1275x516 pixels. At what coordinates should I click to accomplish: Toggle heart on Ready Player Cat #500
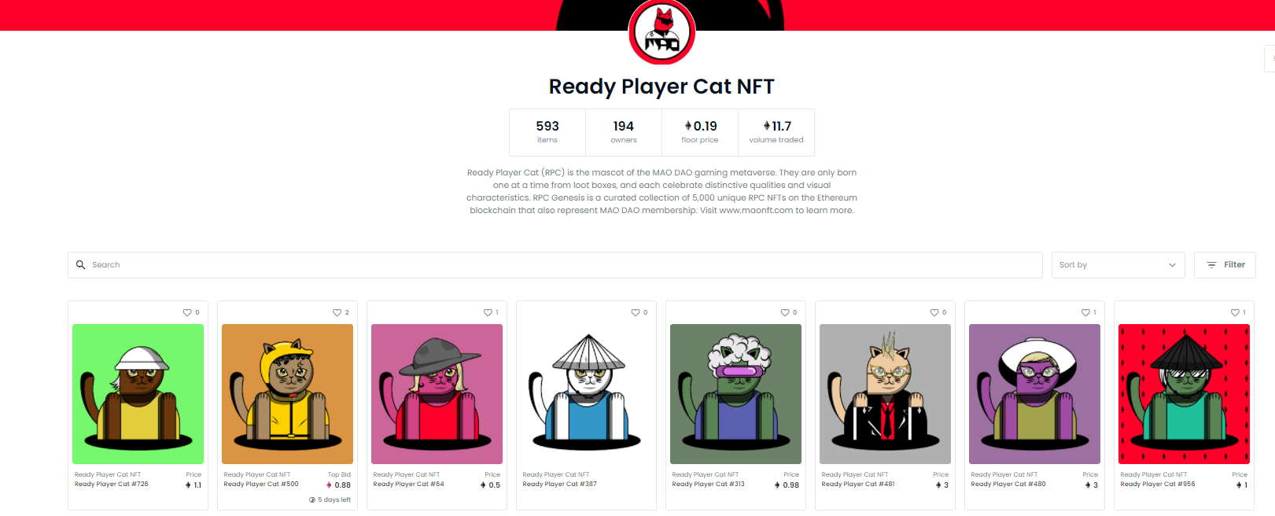[x=337, y=312]
